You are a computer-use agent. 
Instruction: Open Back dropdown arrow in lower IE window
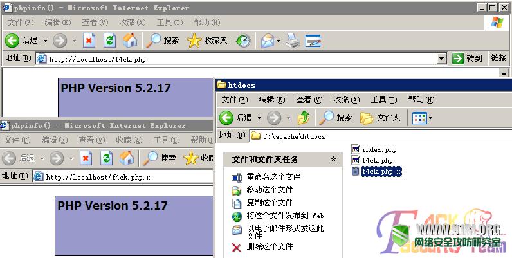(42, 159)
